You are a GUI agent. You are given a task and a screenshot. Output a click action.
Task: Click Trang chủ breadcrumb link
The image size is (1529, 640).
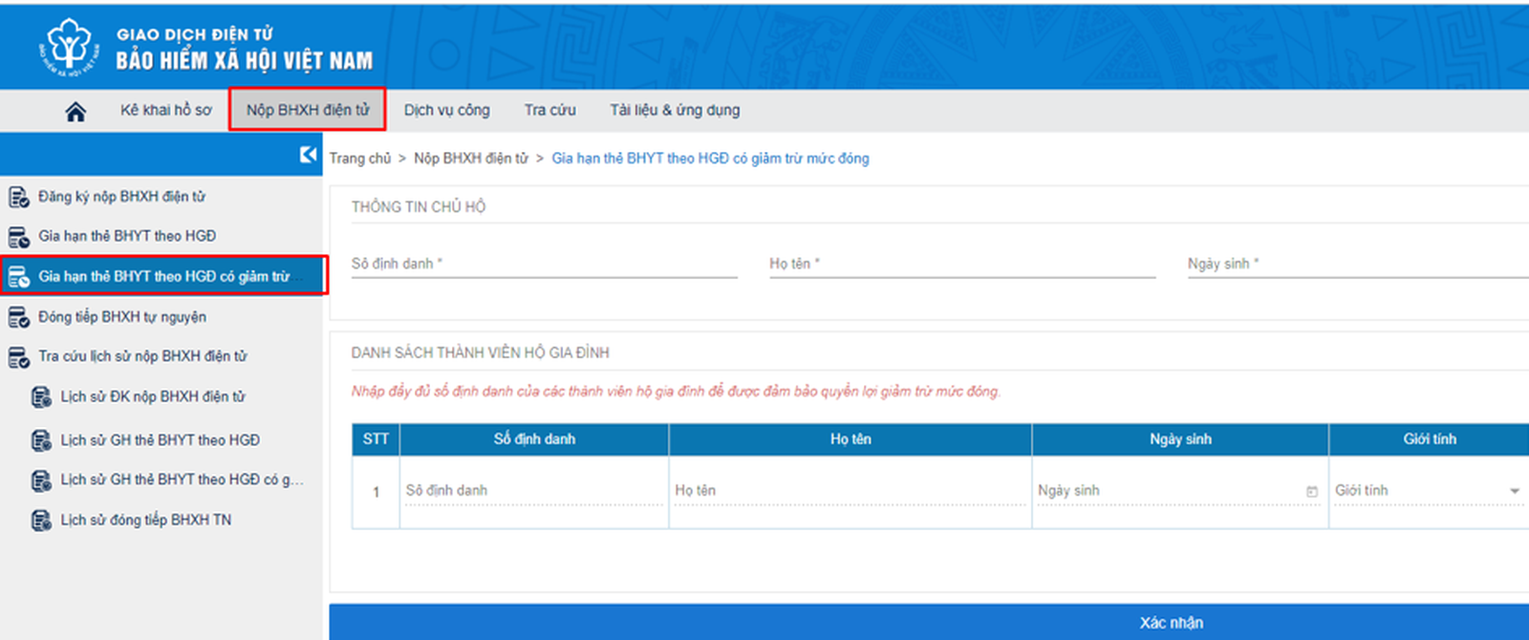click(360, 159)
